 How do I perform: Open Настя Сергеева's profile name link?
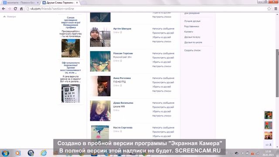click(x=123, y=128)
